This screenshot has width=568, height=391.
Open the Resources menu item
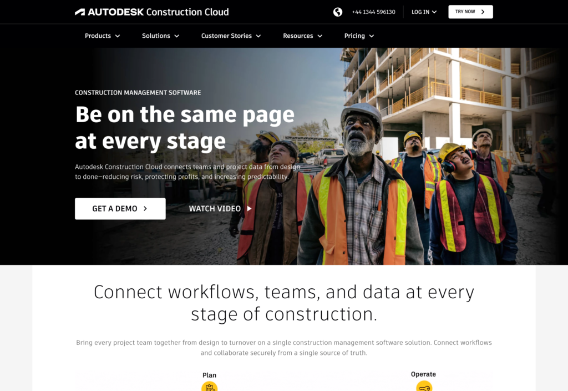pyautogui.click(x=298, y=36)
